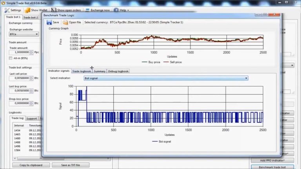Open the Summary tab
The image size is (301, 169).
click(x=100, y=71)
